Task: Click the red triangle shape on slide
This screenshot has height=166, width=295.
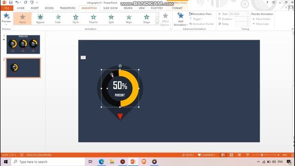Action: 120,116
